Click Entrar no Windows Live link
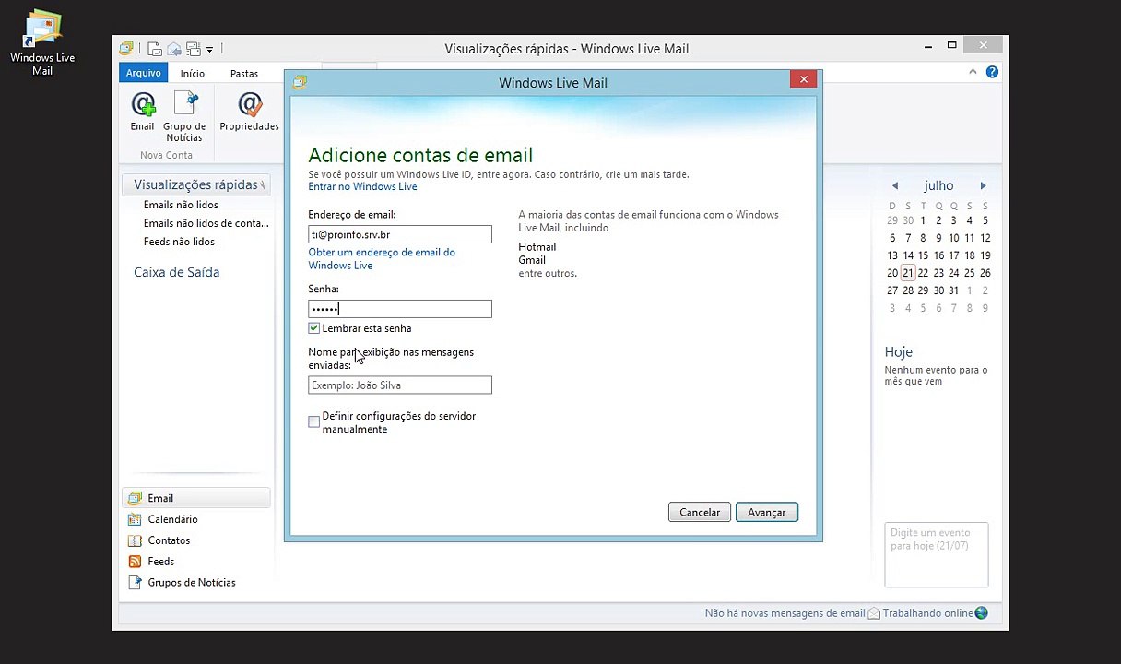The height and width of the screenshot is (664, 1121). click(x=362, y=186)
